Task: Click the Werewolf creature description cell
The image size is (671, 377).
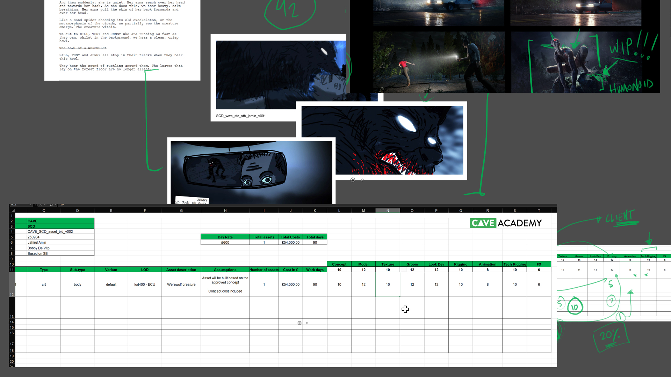Action: (181, 284)
